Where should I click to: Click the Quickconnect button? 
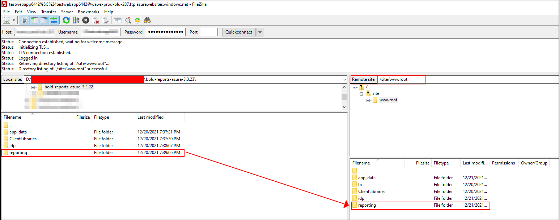point(239,32)
